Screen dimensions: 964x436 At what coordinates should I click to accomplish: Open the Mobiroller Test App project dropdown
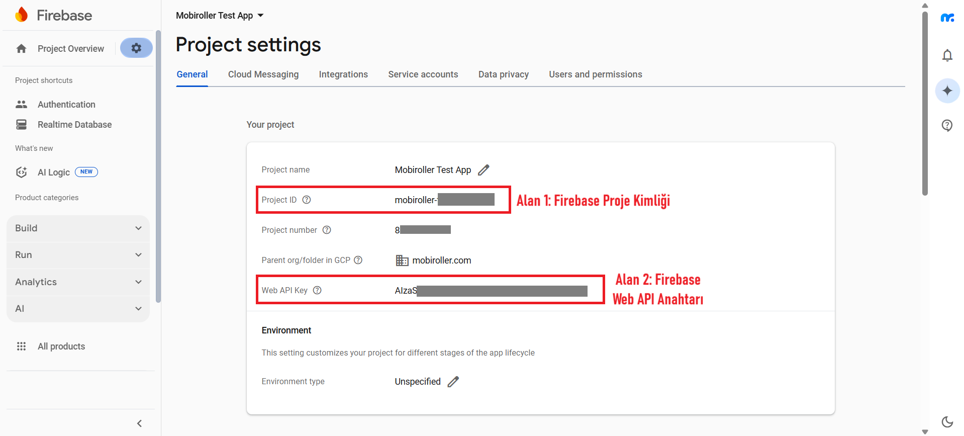coord(220,16)
